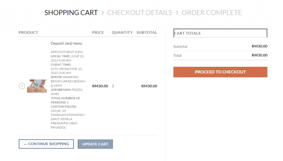The image size is (283, 161).
Task: Click the item price RM30.00
Action: [x=100, y=86]
